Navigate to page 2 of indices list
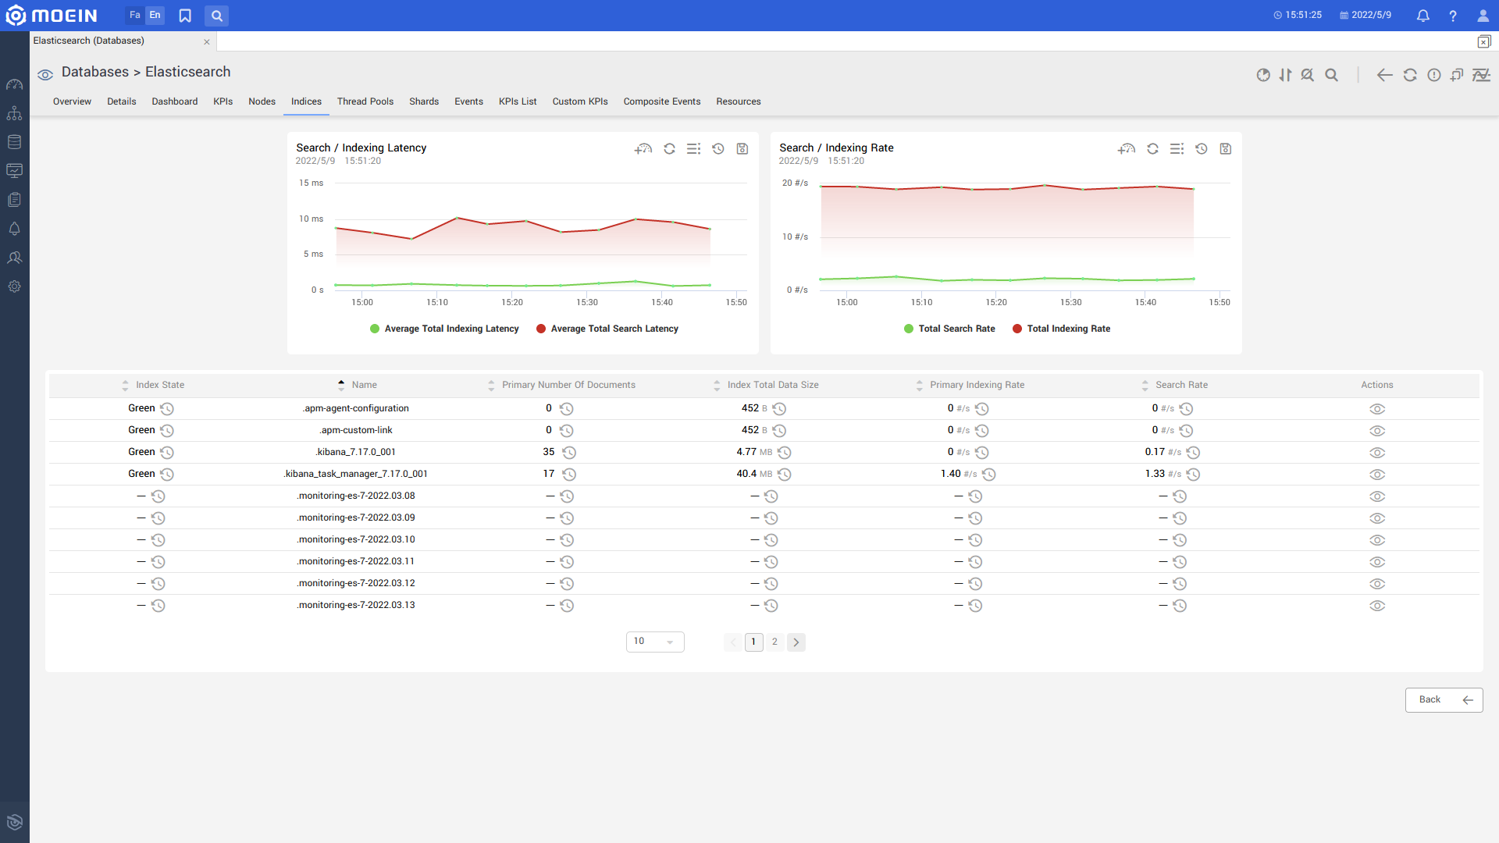 click(x=775, y=642)
